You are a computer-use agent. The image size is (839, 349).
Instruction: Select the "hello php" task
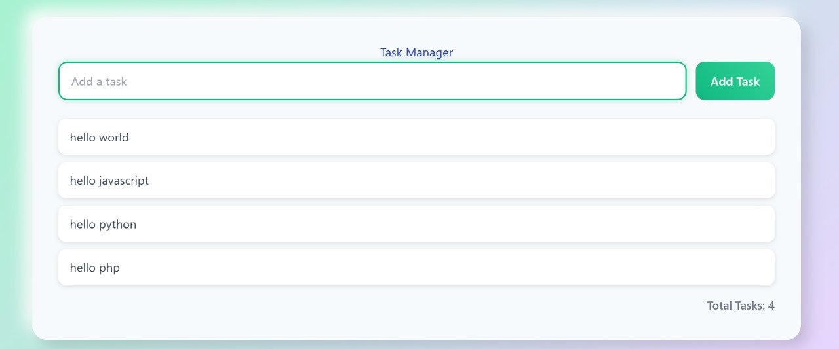[x=416, y=267]
